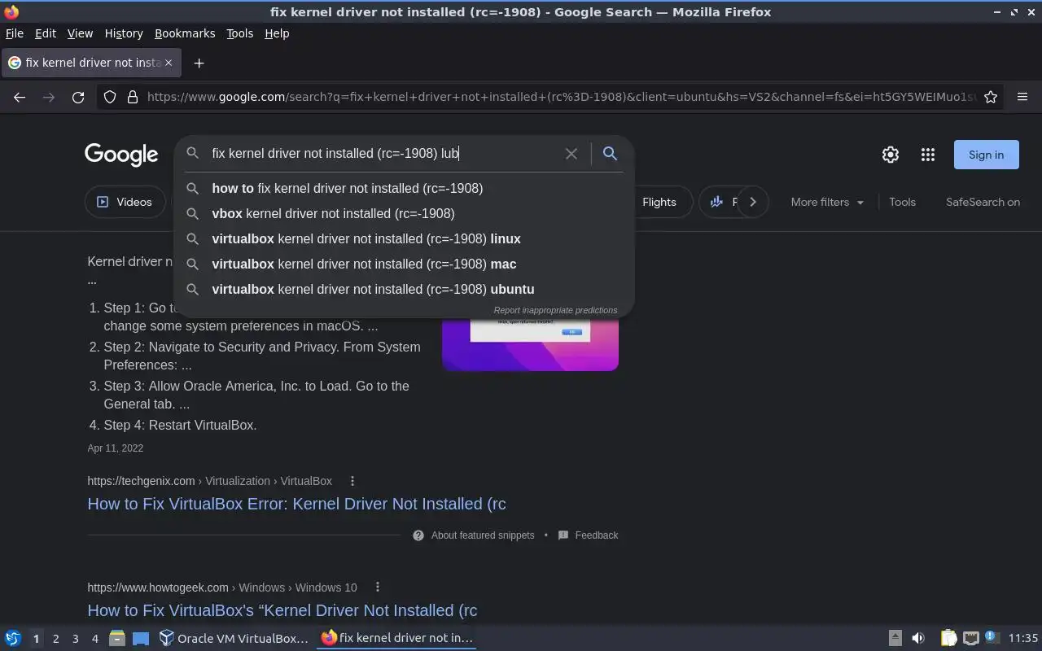1042x651 pixels.
Task: Switch to virtual desktop 3
Action: click(x=75, y=639)
